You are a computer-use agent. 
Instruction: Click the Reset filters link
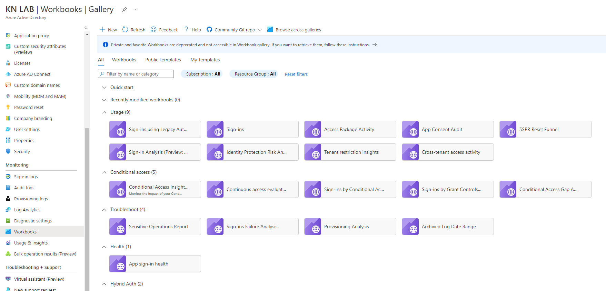coord(296,74)
